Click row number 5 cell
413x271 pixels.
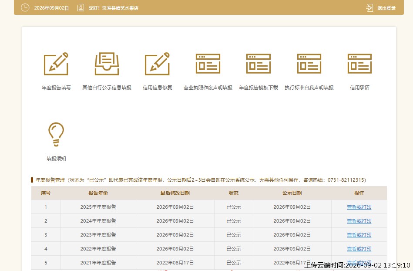click(46, 263)
